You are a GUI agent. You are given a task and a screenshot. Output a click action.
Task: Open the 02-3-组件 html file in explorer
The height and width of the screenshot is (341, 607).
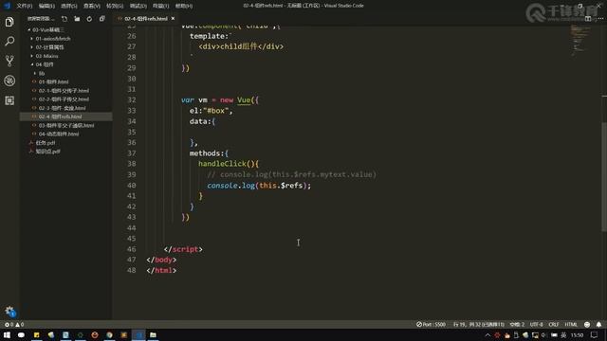(x=62, y=108)
